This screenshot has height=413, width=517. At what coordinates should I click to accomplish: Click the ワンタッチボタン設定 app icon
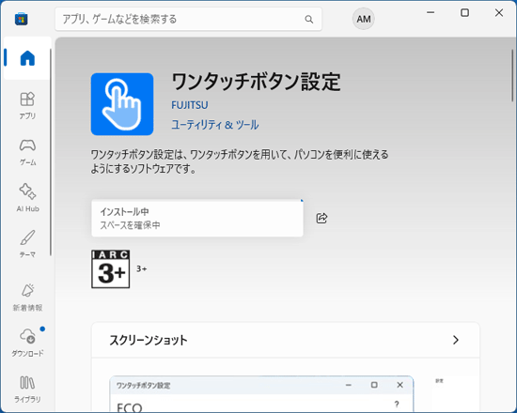coord(122,104)
